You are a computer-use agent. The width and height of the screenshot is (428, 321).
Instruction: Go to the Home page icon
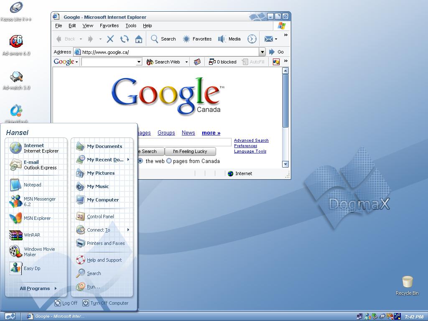click(139, 39)
